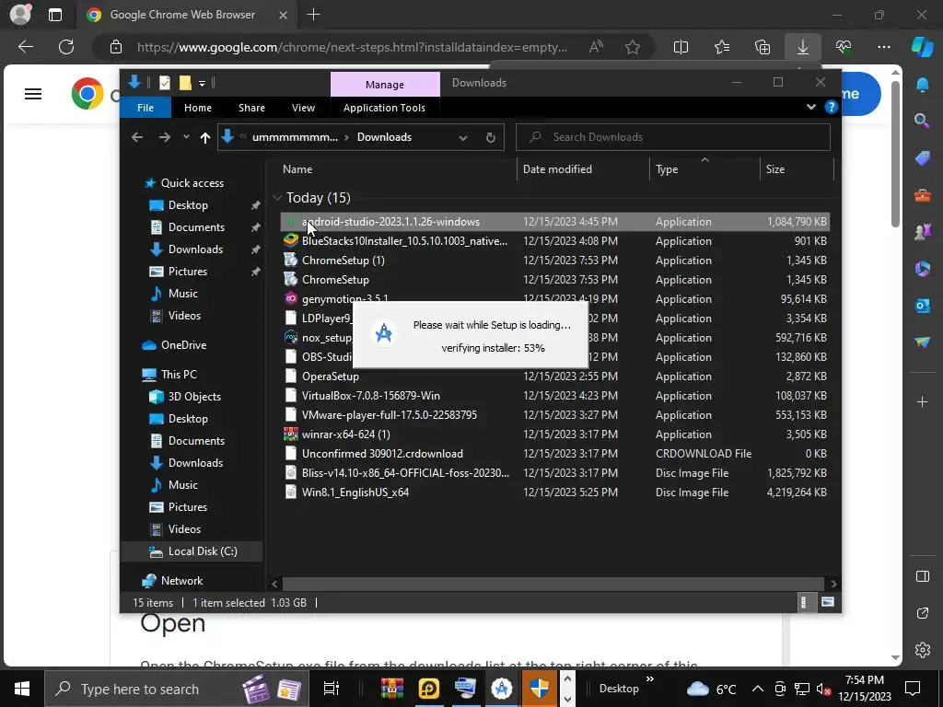
Task: Open Android Studio taskbar icon
Action: tap(502, 689)
